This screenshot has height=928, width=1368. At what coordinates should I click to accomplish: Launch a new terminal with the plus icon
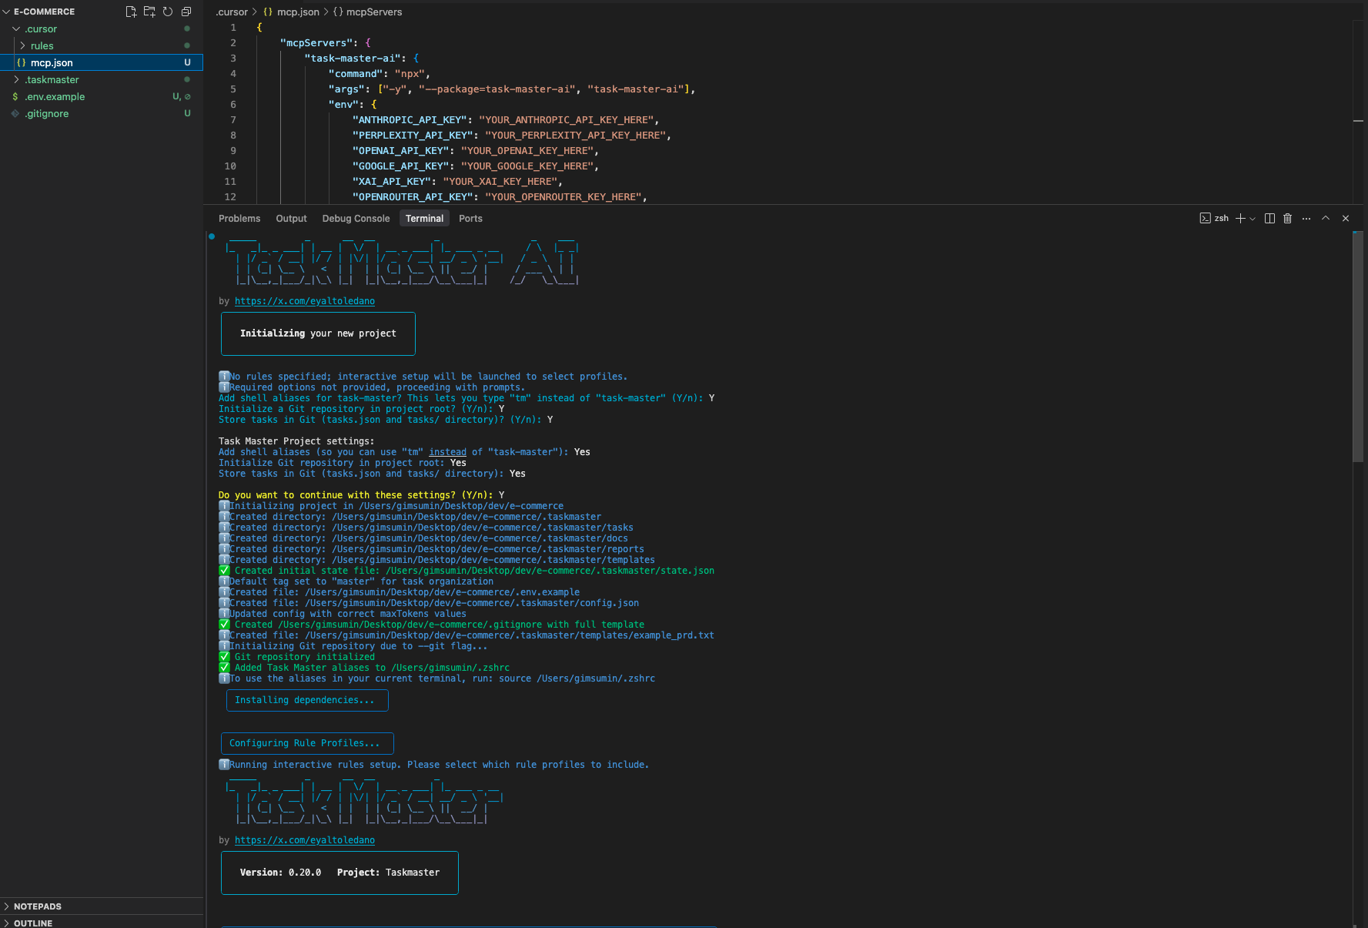tap(1239, 218)
